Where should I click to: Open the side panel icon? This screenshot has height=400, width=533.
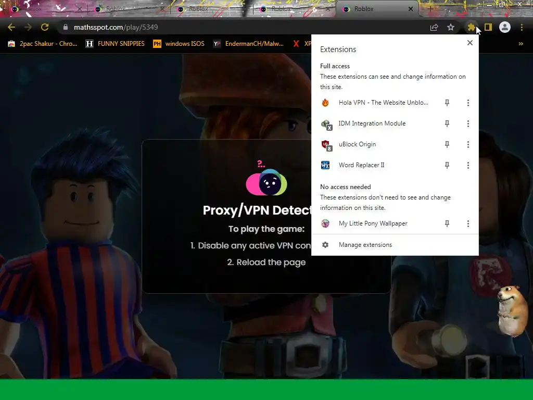click(x=488, y=27)
